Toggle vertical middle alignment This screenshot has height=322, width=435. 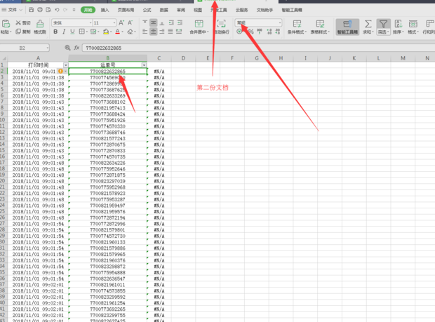click(x=154, y=22)
